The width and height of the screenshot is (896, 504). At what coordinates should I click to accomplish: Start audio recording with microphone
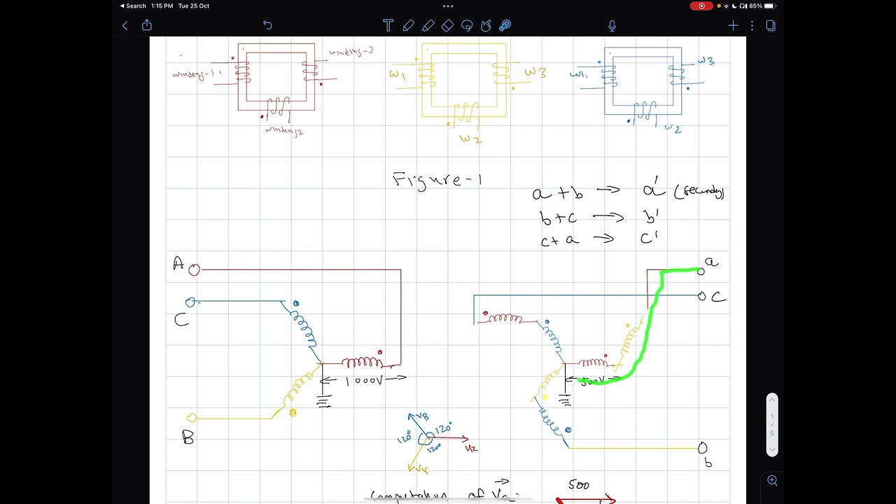(612, 26)
